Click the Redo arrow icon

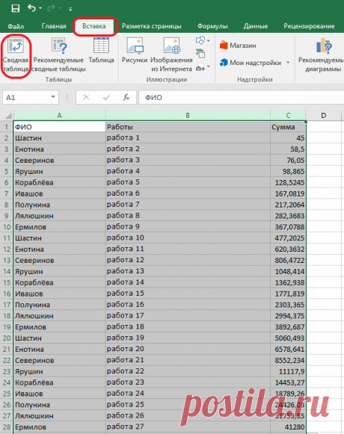pos(51,8)
